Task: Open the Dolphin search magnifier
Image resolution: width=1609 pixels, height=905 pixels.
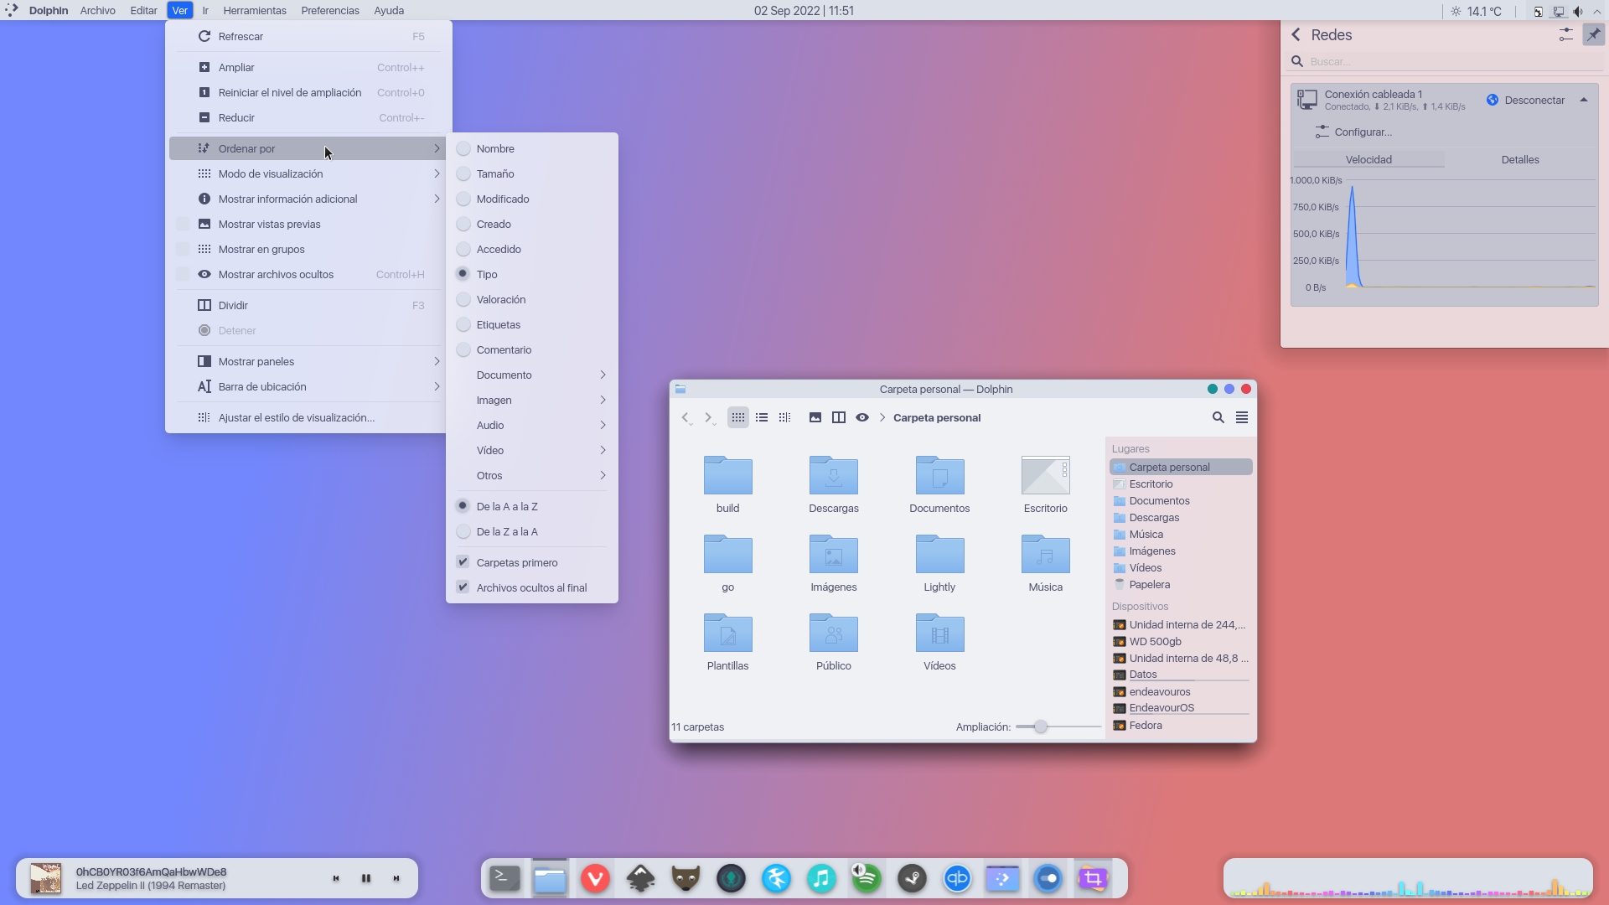Action: [1218, 417]
